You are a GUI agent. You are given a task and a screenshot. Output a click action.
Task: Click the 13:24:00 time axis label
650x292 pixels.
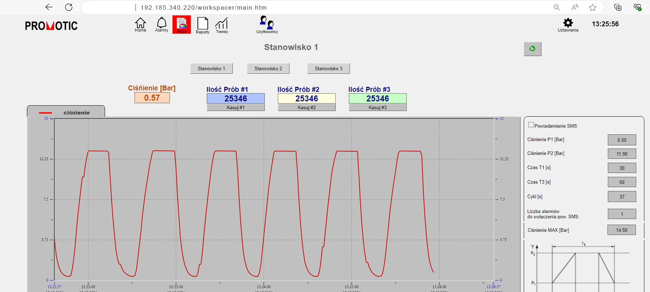(264, 287)
